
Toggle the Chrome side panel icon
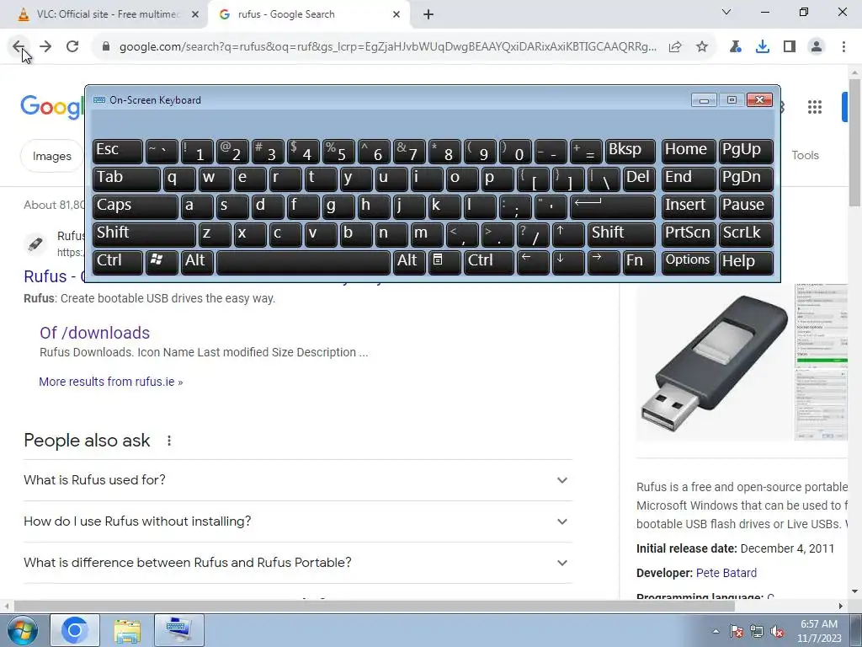(x=790, y=47)
